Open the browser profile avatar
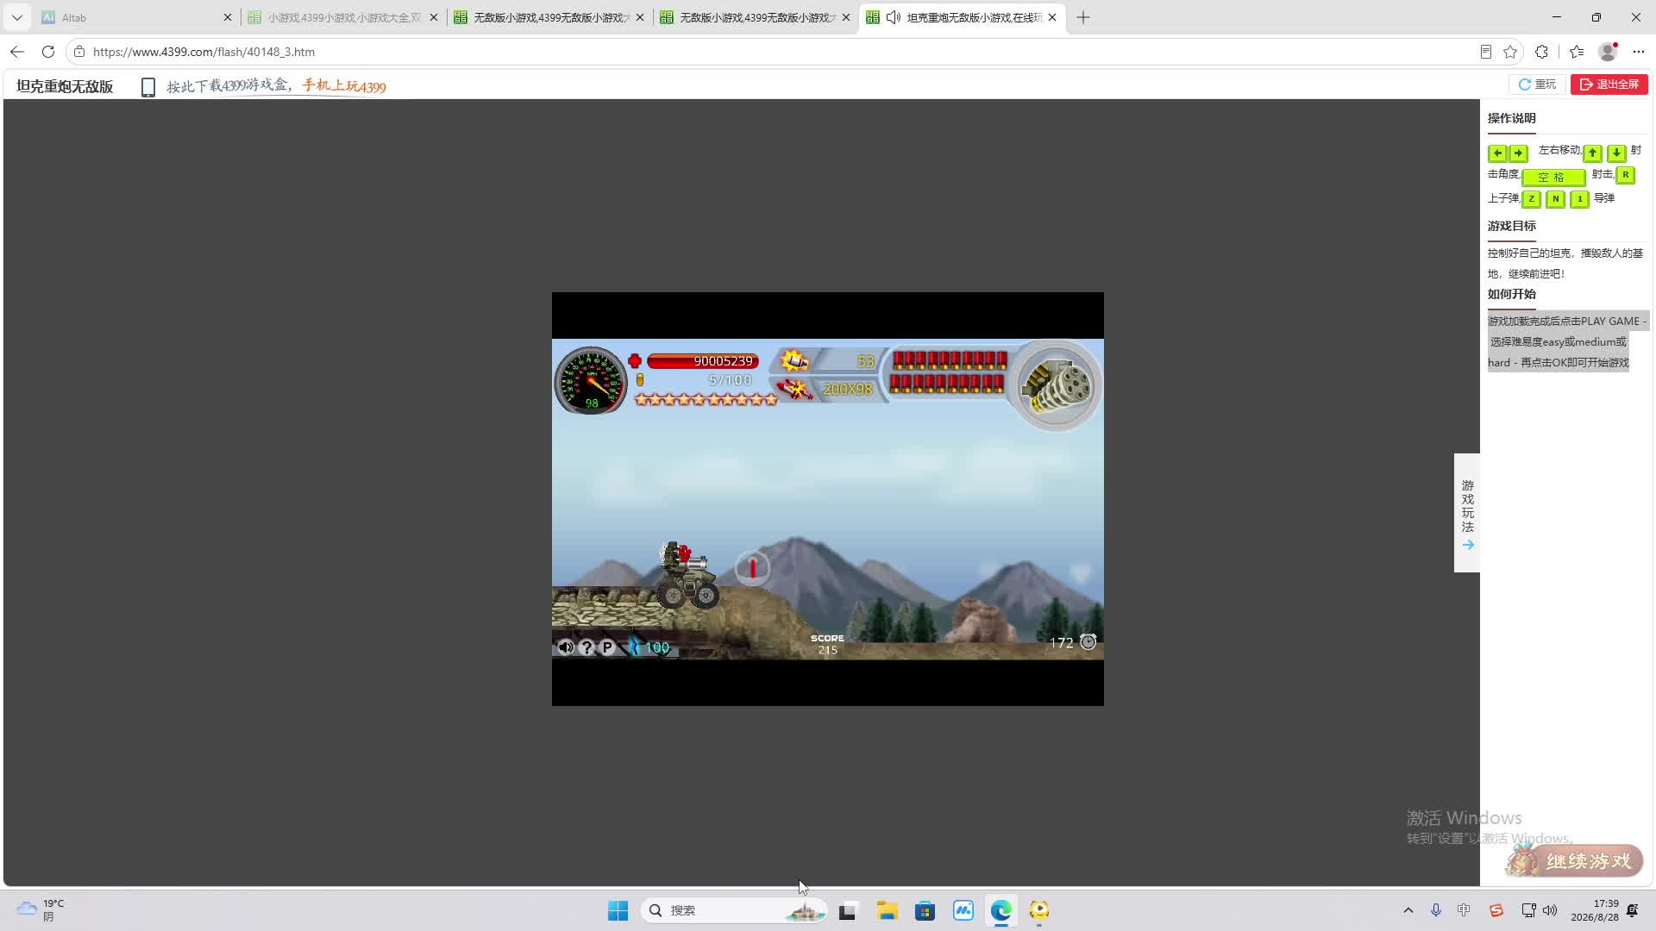Screen dimensions: 1656x931 [1608, 52]
